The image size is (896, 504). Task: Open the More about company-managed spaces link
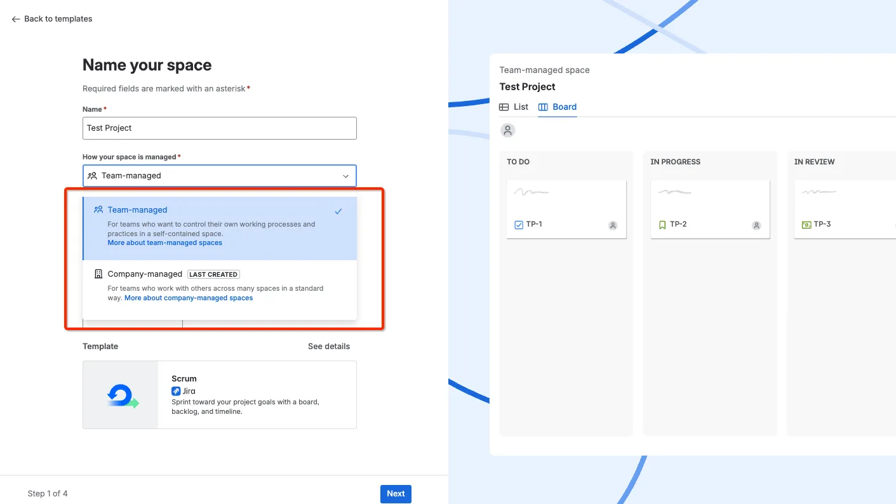[189, 298]
